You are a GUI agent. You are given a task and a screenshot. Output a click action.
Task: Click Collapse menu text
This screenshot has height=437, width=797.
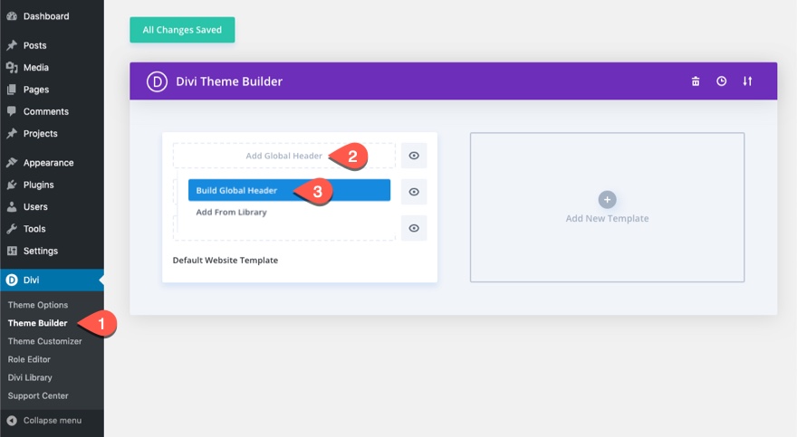(x=53, y=420)
